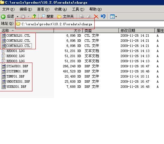
Task: Click the blue Undo arrow icon
Action: [103, 17]
